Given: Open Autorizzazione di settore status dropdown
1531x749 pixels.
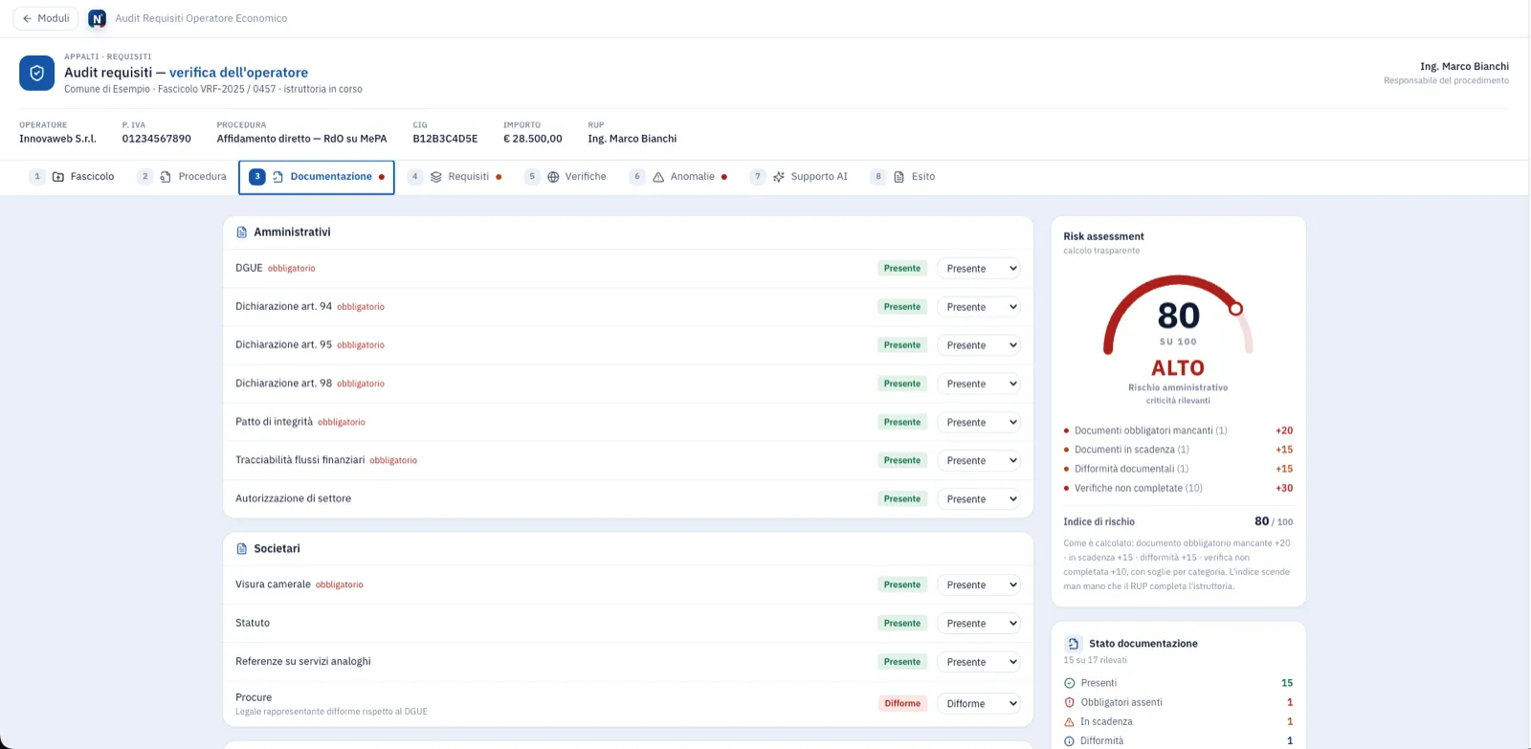Looking at the screenshot, I should 979,499.
